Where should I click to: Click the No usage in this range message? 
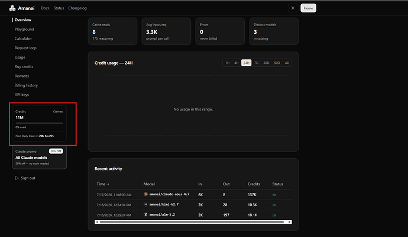click(x=193, y=109)
